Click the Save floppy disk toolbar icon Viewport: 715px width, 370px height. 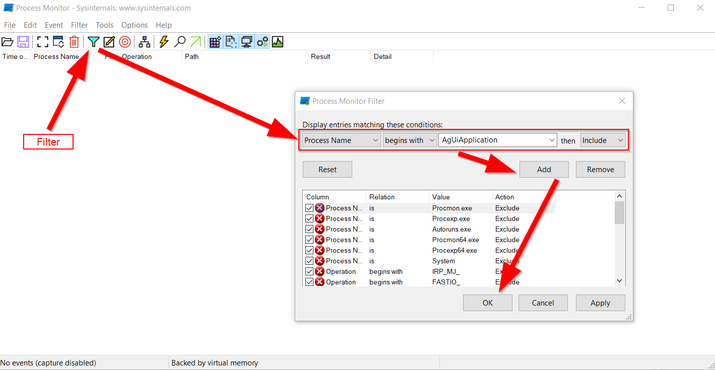coord(23,42)
